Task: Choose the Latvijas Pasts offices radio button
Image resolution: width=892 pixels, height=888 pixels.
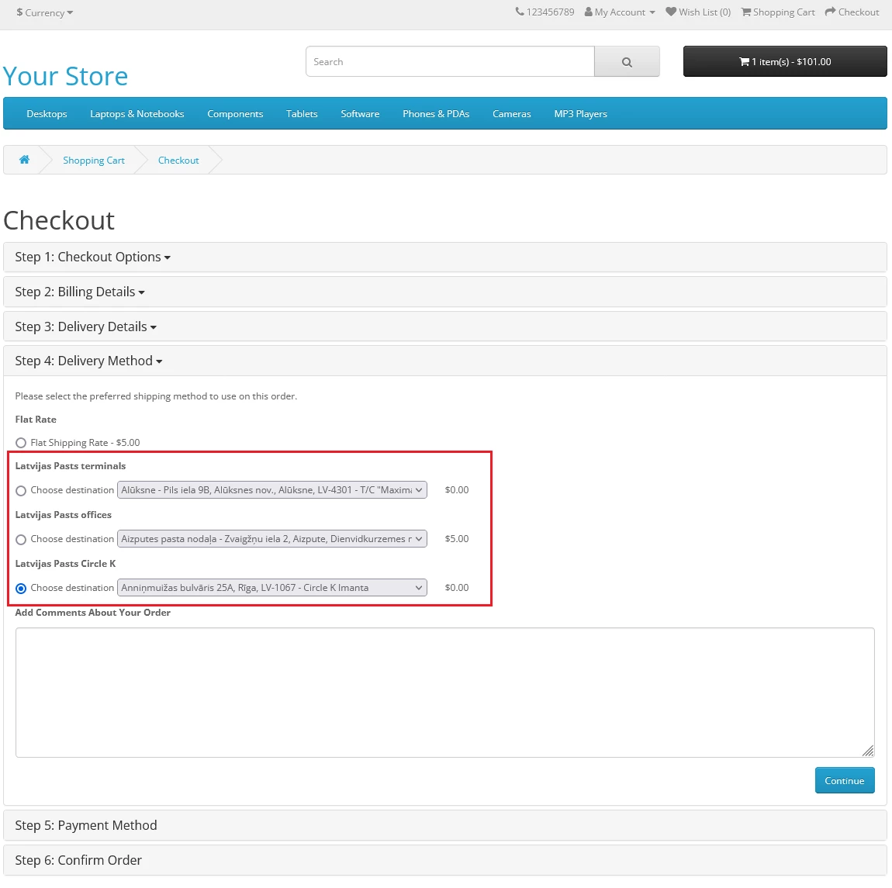Action: [21, 540]
